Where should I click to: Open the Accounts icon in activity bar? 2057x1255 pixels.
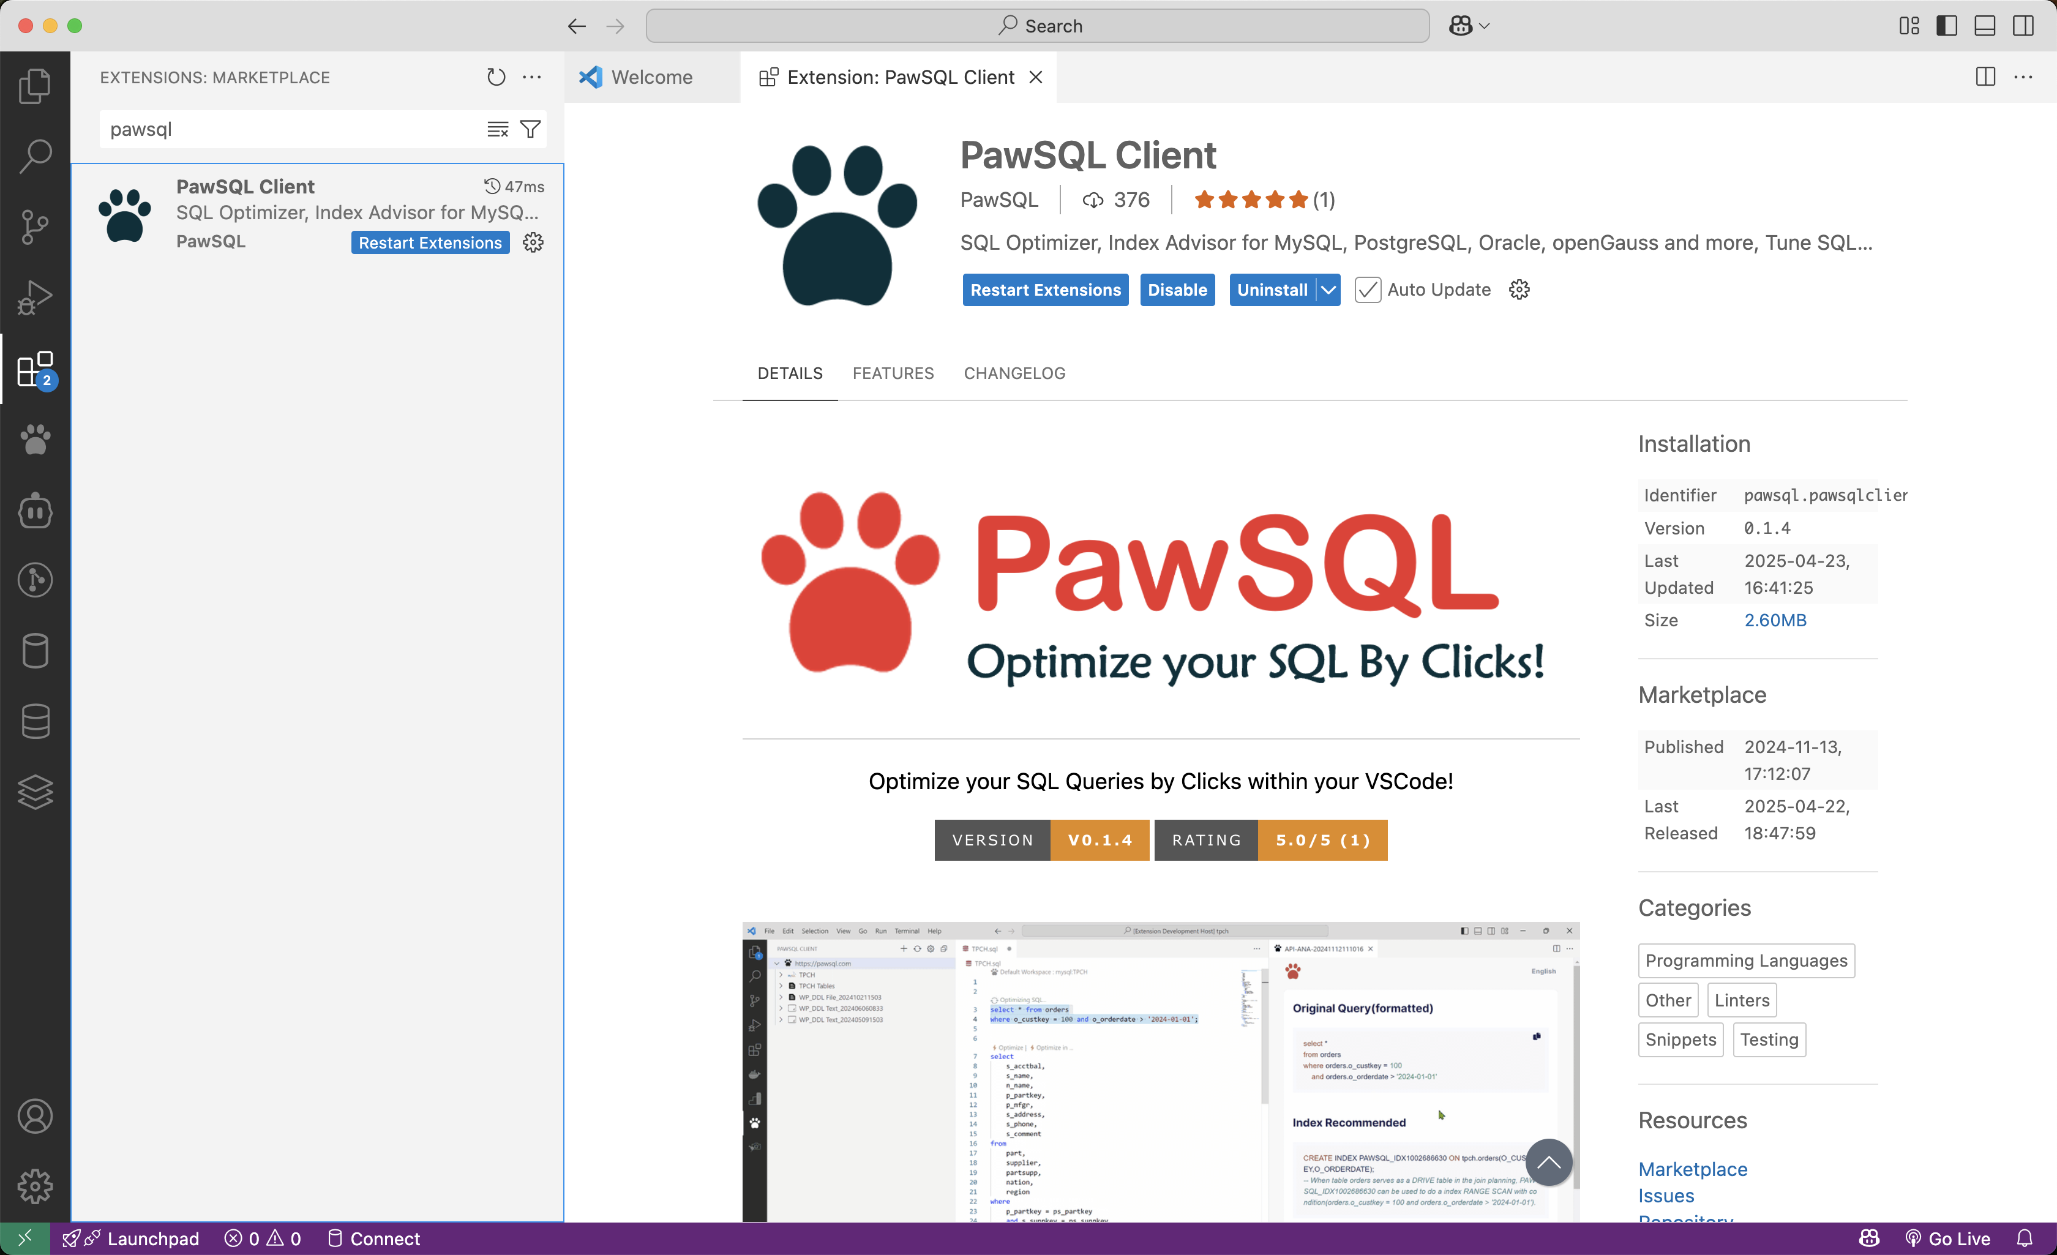coord(35,1117)
